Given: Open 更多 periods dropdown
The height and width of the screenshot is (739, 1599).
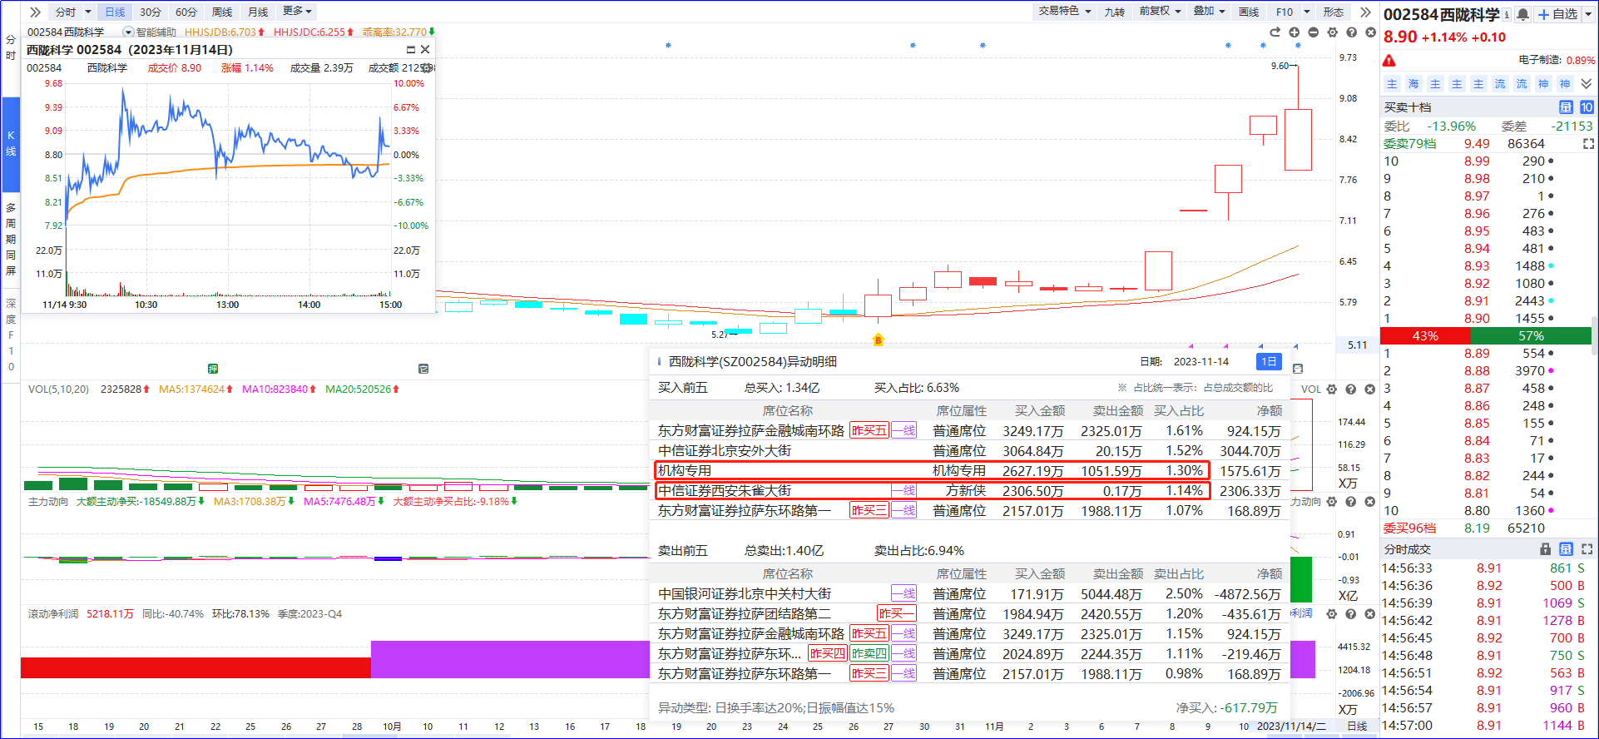Looking at the screenshot, I should (298, 12).
